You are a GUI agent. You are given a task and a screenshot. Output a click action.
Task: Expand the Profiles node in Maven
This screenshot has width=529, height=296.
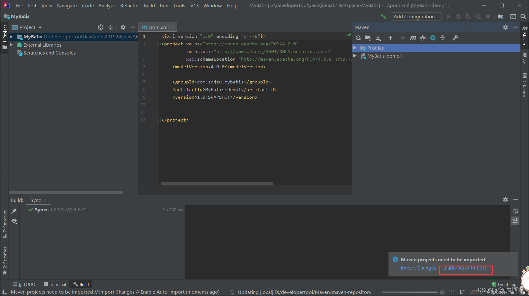point(355,48)
